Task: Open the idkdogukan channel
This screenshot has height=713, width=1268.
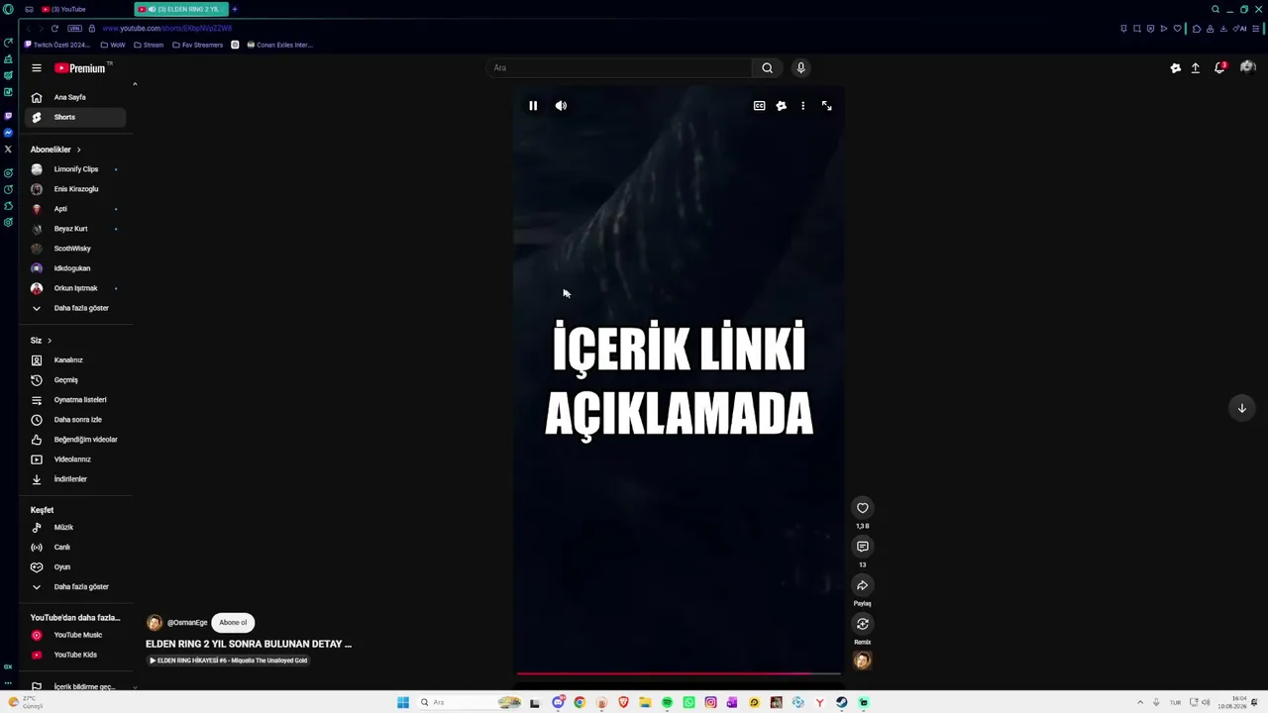Action: point(77,268)
